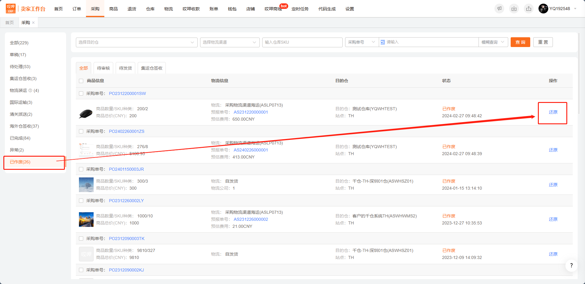Restore order PO2401150003JR via 还原
Image resolution: width=585 pixels, height=284 pixels.
553,185
